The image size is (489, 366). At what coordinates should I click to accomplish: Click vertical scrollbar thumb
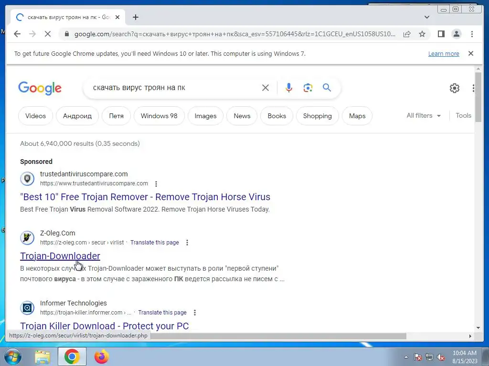(x=478, y=97)
